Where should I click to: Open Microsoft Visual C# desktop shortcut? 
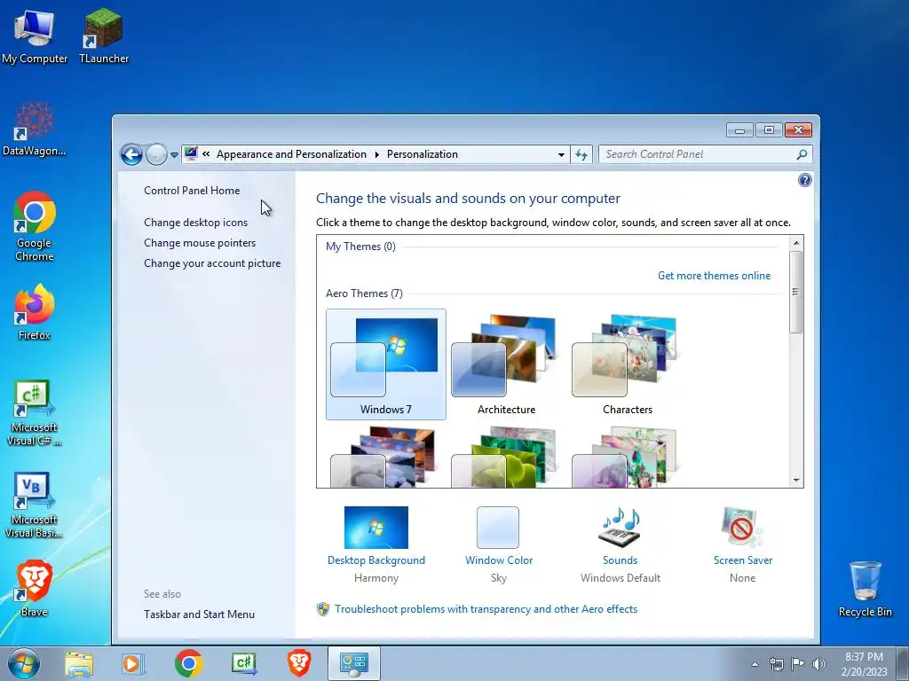point(35,412)
